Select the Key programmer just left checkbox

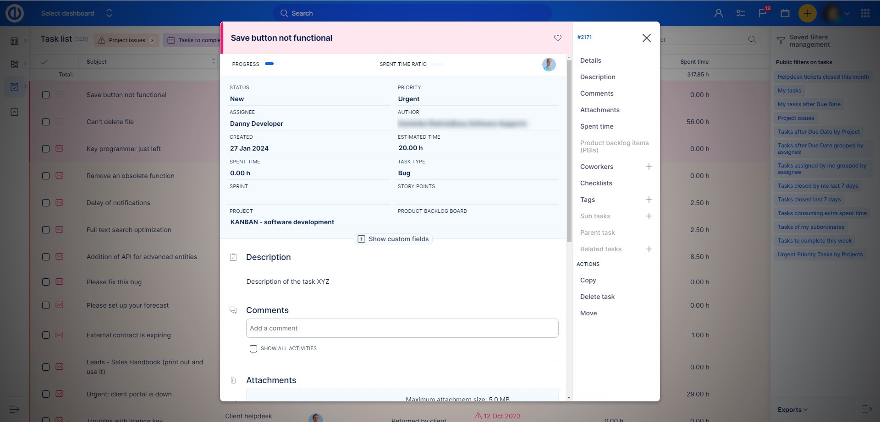[x=46, y=149]
